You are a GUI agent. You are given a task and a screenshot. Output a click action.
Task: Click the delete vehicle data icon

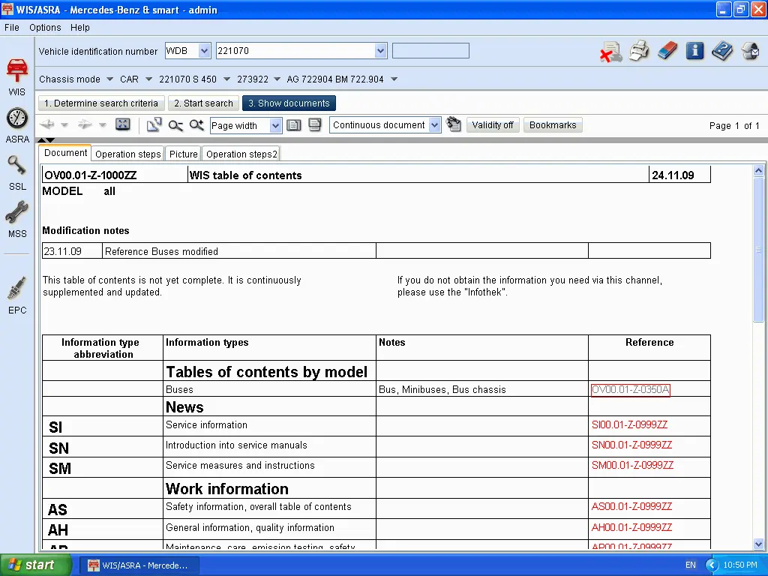pyautogui.click(x=610, y=51)
